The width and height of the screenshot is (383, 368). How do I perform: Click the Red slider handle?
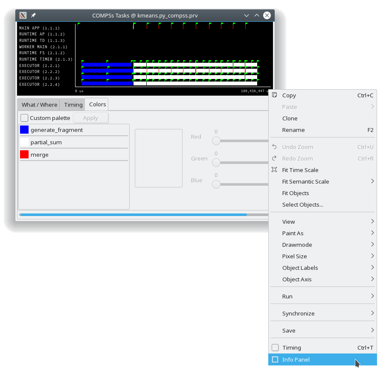pos(216,141)
